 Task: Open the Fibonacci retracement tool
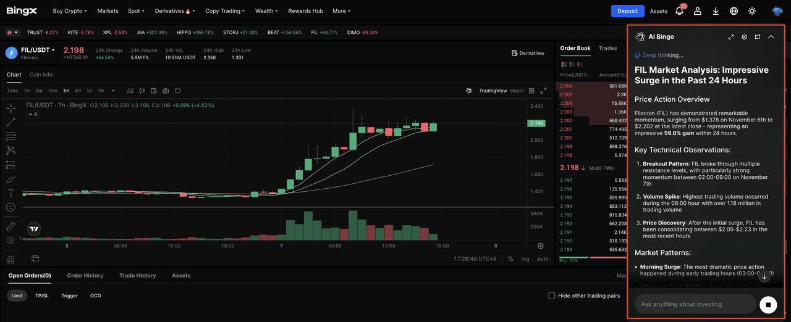tap(11, 136)
